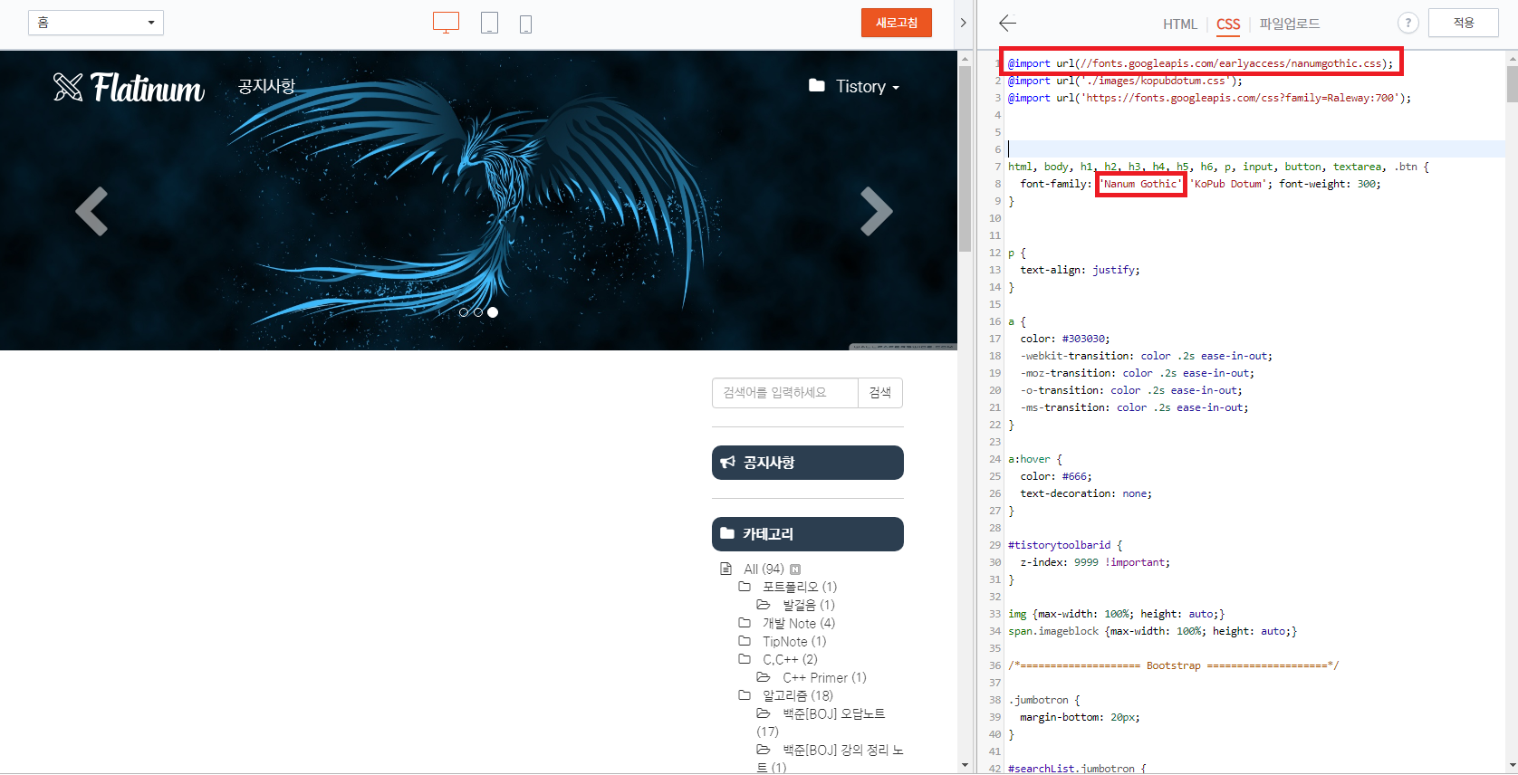Select second carousel indicator dot
Image resolution: width=1518 pixels, height=775 pixels.
tap(478, 312)
